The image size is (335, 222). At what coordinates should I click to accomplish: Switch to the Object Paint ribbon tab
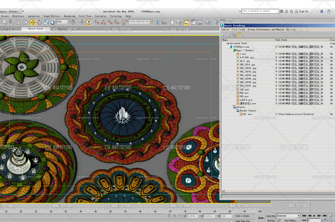tap(36, 29)
